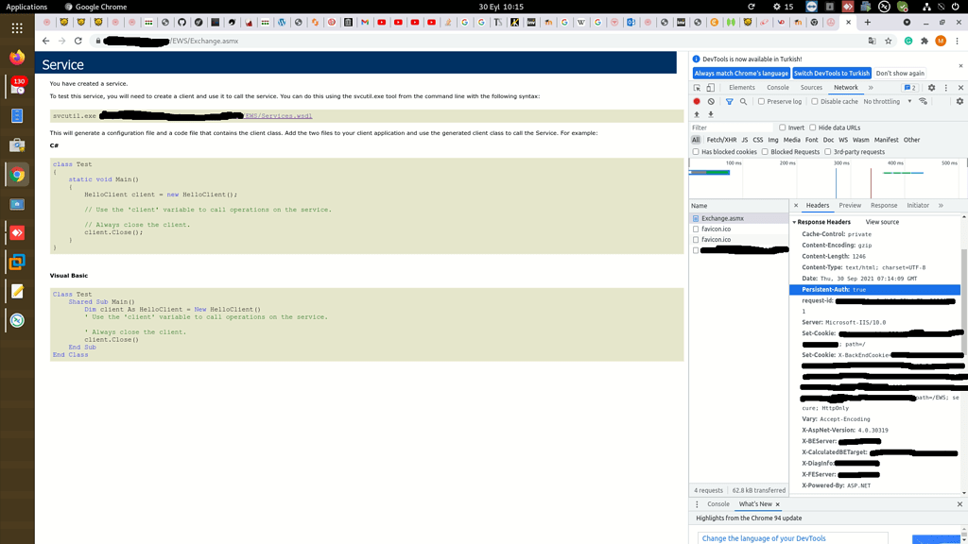The image size is (968, 544).
Task: Activate the inspect element picker
Action: coord(697,88)
